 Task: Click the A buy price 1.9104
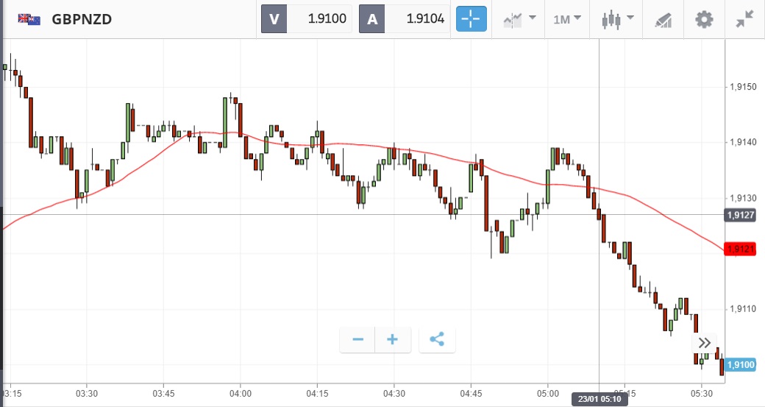404,19
